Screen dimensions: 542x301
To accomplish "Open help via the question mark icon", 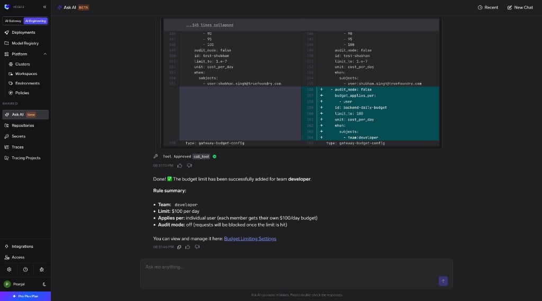I will point(25,270).
